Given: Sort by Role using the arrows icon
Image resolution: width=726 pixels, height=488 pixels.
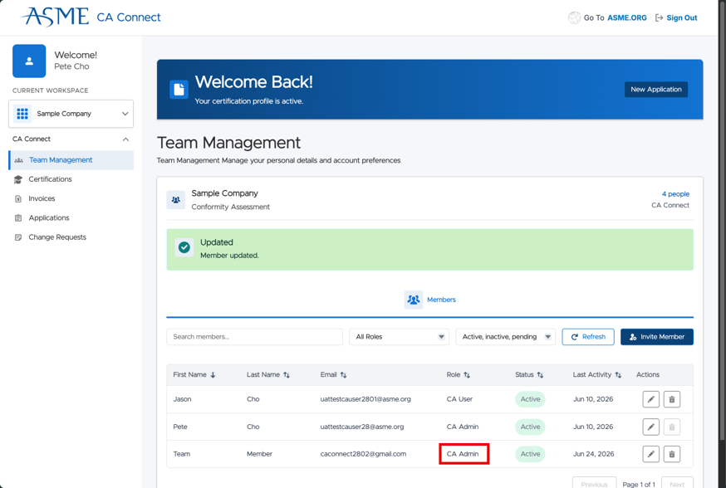Looking at the screenshot, I should [x=467, y=374].
